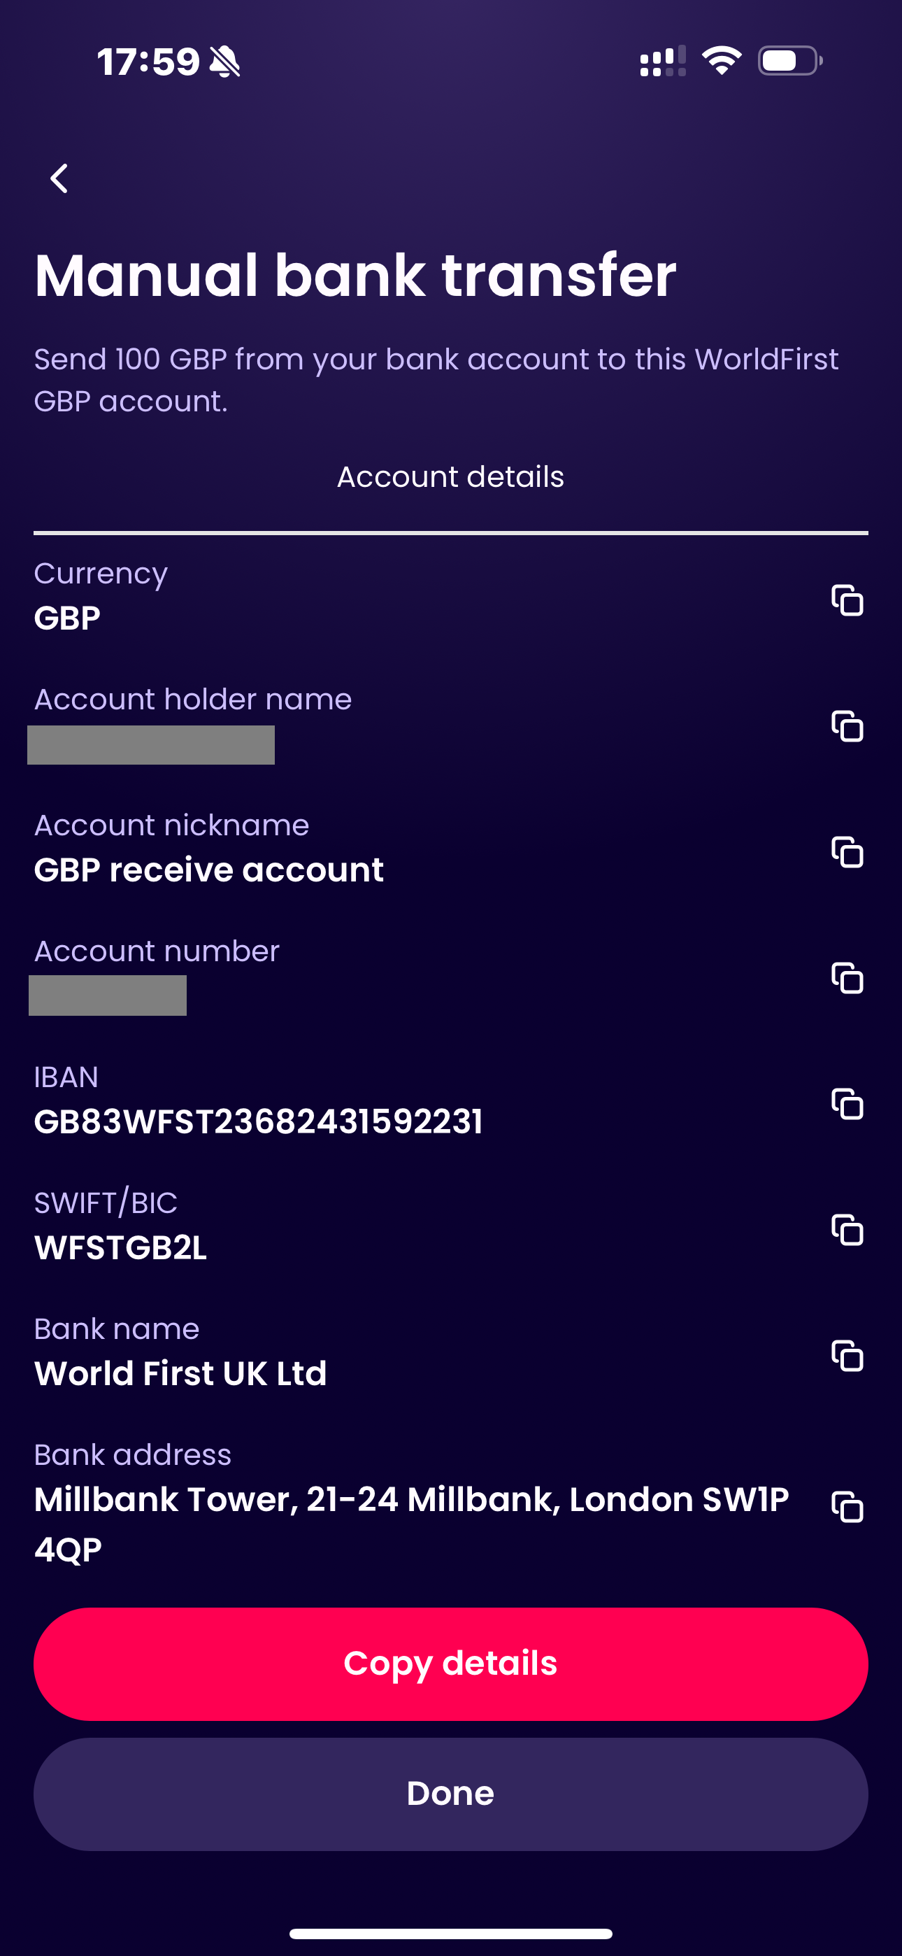Tap the WFSTGB2L SWIFT code text
The width and height of the screenshot is (902, 1956).
[x=121, y=1247]
